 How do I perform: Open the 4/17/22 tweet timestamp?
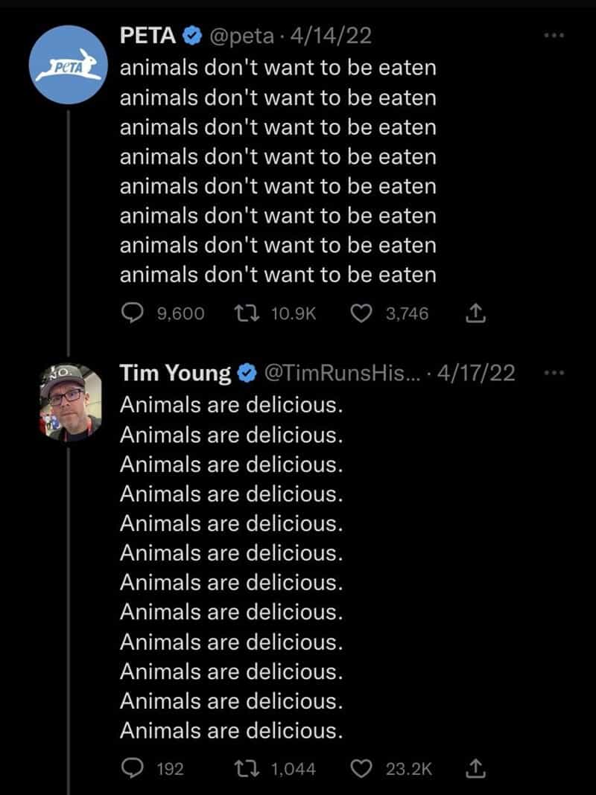477,373
